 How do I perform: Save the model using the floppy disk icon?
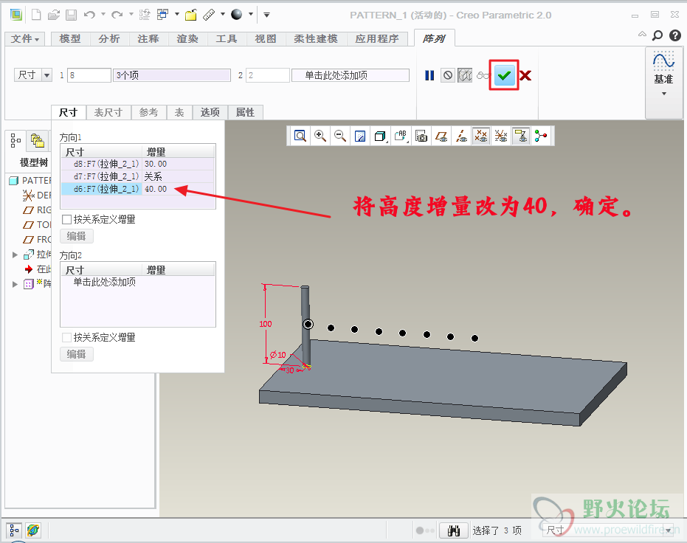71,14
